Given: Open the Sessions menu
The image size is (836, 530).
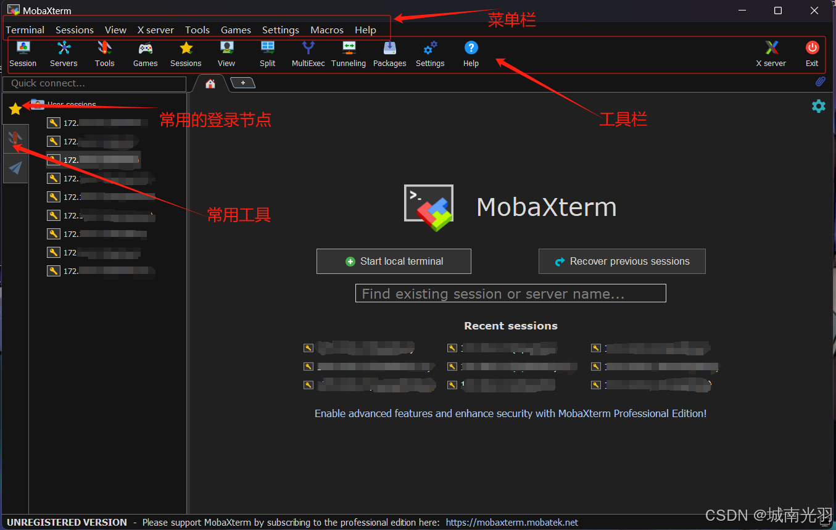Looking at the screenshot, I should point(75,30).
